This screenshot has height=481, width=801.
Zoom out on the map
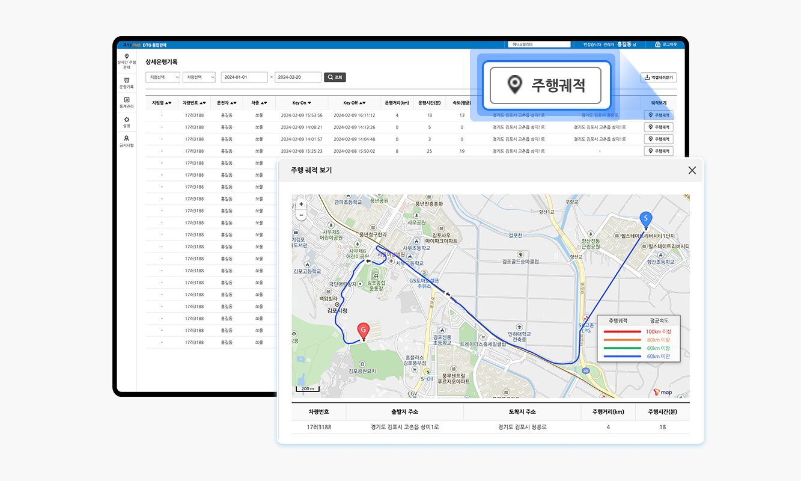click(x=301, y=215)
